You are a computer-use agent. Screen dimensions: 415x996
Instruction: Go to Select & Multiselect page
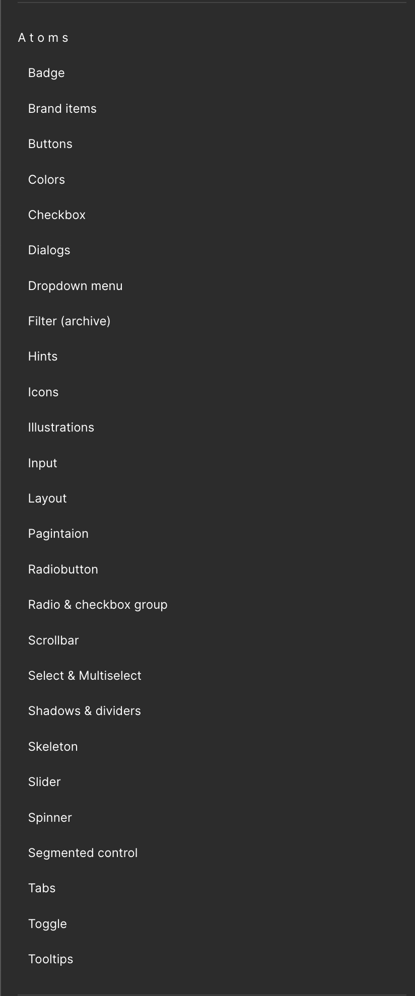pyautogui.click(x=85, y=676)
